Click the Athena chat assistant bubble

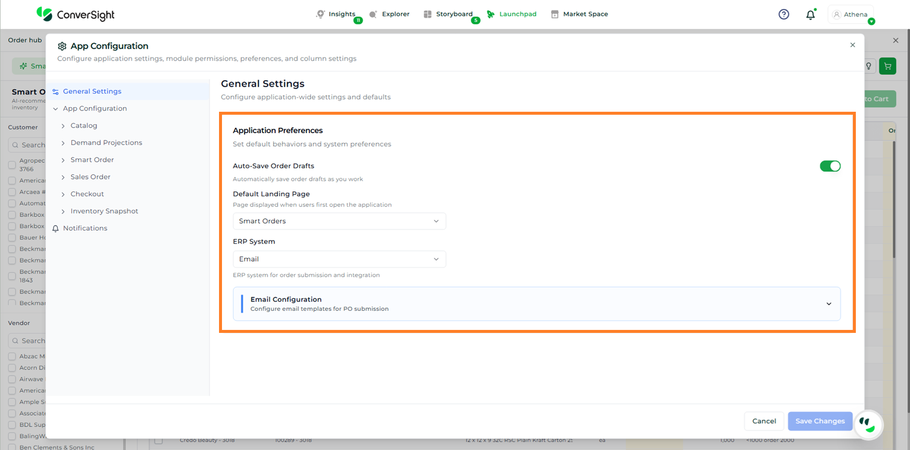pyautogui.click(x=868, y=424)
